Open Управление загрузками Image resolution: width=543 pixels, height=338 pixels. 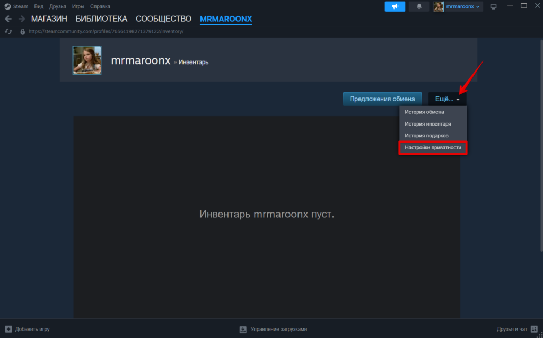279,329
